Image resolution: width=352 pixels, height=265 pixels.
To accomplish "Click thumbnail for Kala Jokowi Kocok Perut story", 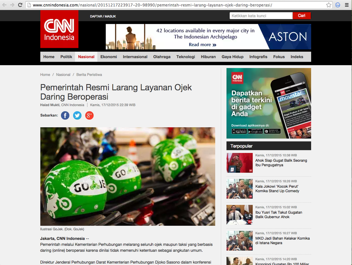I will pyautogui.click(x=239, y=189).
